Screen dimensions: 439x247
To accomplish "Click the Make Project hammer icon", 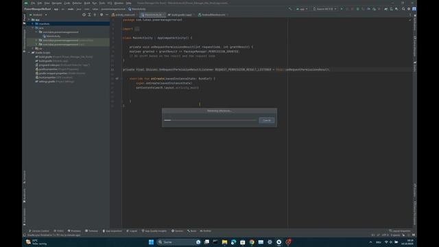I will [290, 9].
